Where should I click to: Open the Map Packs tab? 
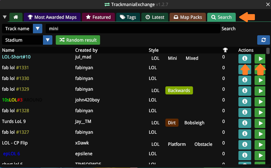click(188, 17)
